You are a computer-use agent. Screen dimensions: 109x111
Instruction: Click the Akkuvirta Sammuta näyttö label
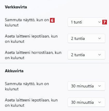(27, 86)
